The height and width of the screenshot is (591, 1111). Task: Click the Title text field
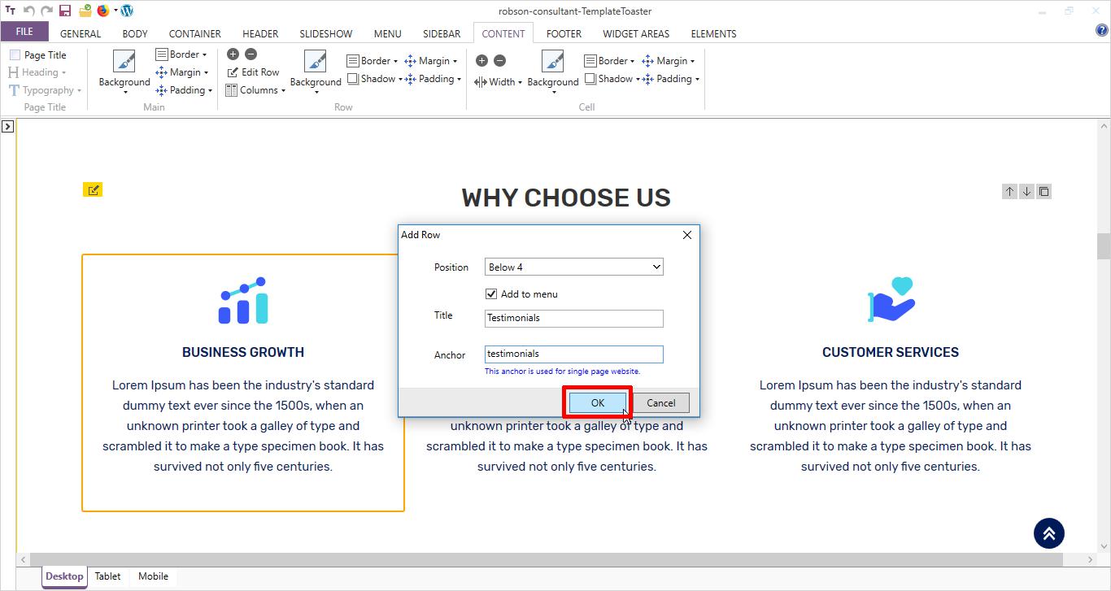click(x=573, y=319)
